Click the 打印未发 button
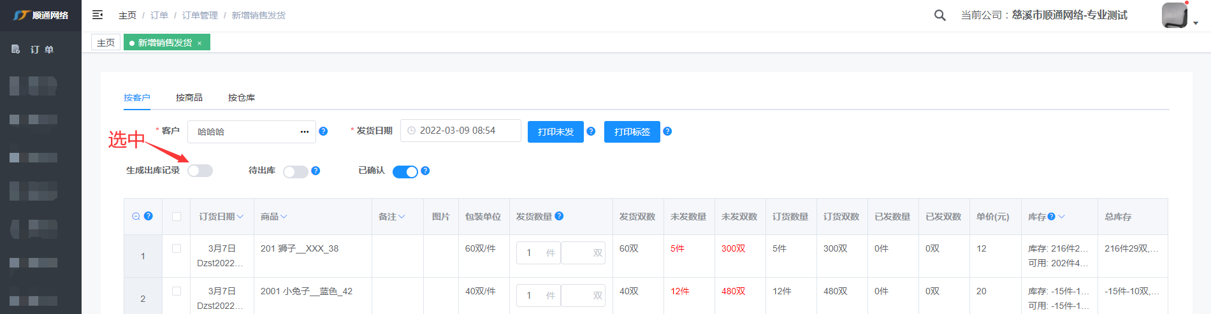 pyautogui.click(x=555, y=132)
